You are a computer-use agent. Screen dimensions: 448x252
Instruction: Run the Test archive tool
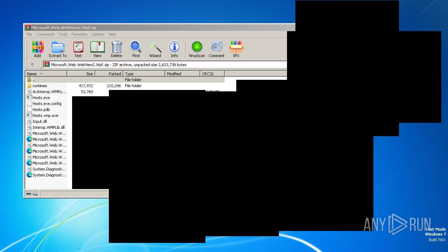click(78, 49)
